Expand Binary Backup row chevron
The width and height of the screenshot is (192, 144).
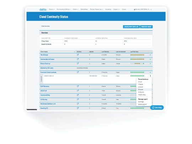[x=150, y=64]
